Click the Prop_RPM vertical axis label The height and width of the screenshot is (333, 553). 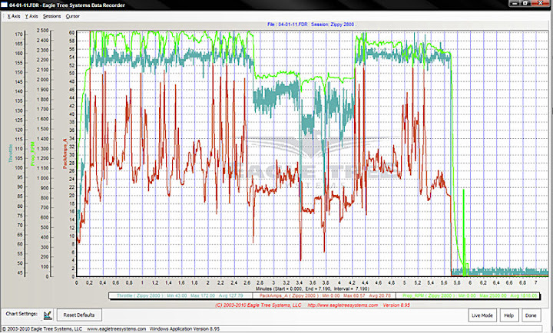tap(32, 153)
